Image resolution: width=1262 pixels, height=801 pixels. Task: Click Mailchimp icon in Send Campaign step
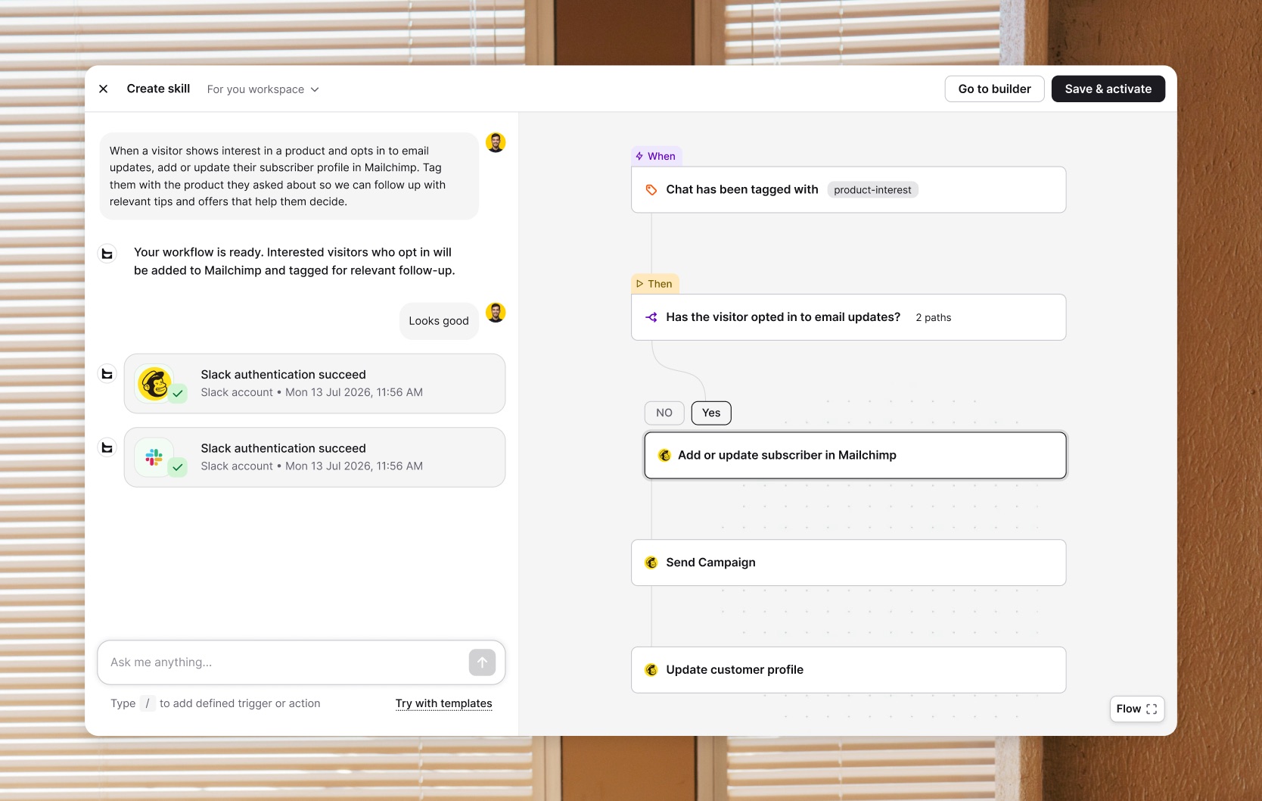(x=651, y=563)
